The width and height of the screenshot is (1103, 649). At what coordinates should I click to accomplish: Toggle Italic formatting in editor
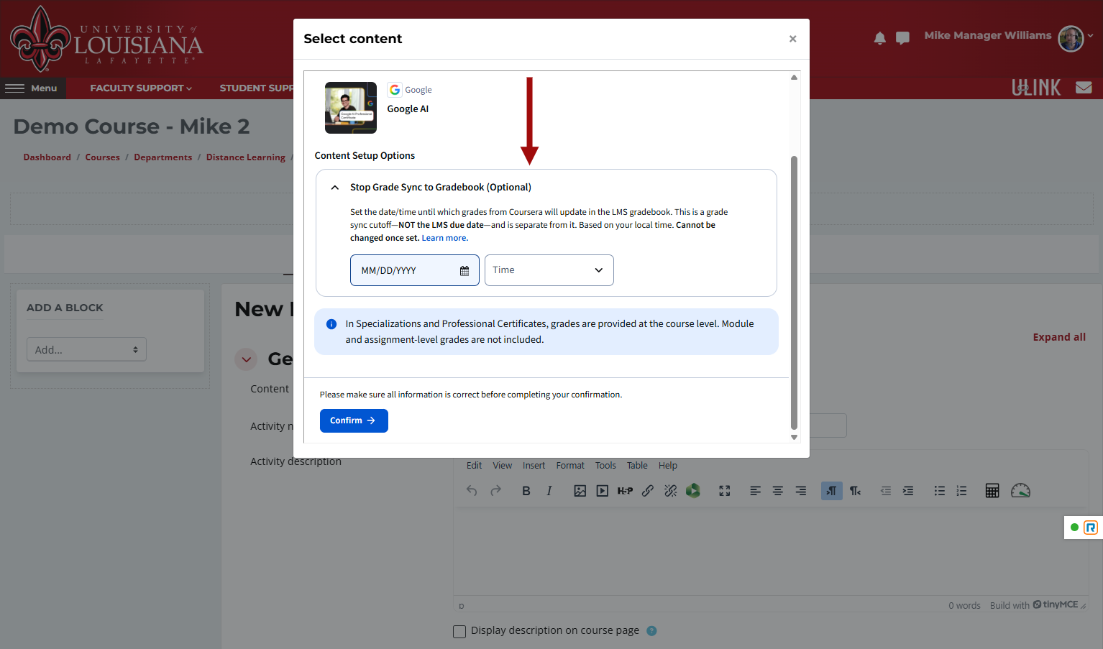(x=549, y=491)
